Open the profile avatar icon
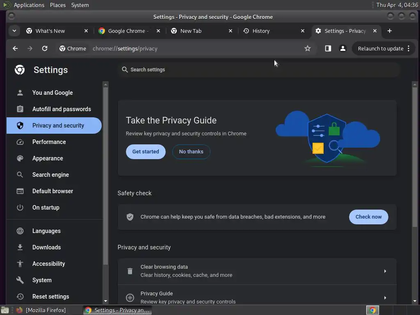This screenshot has height=315, width=420. point(342,48)
